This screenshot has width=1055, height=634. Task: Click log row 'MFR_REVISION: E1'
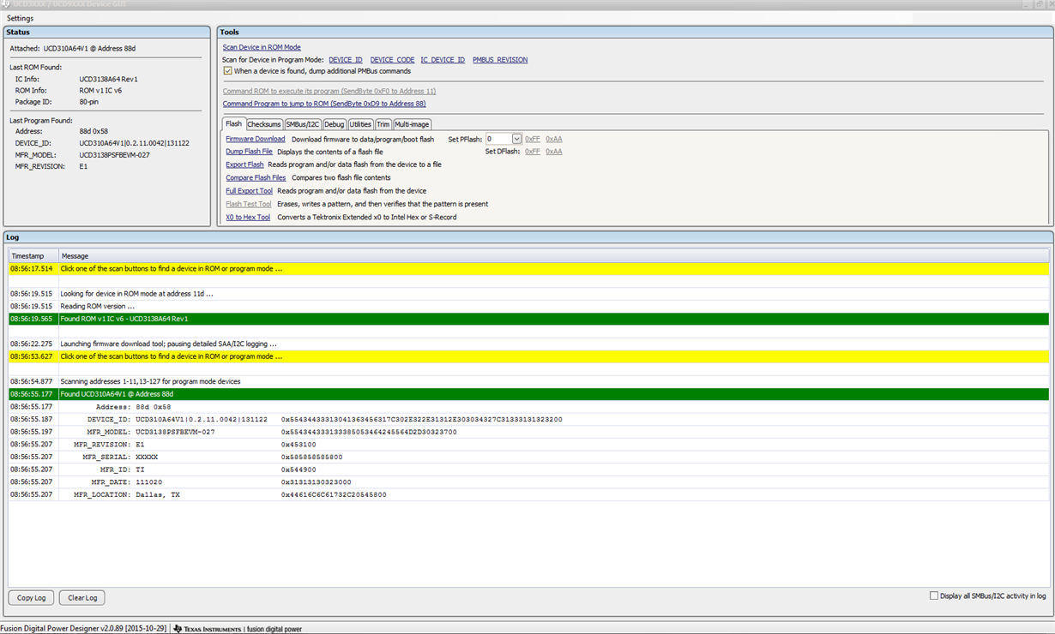(528, 445)
